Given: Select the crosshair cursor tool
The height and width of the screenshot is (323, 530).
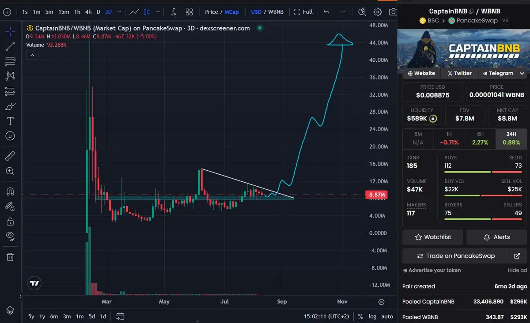Looking at the screenshot, I should 10,31.
